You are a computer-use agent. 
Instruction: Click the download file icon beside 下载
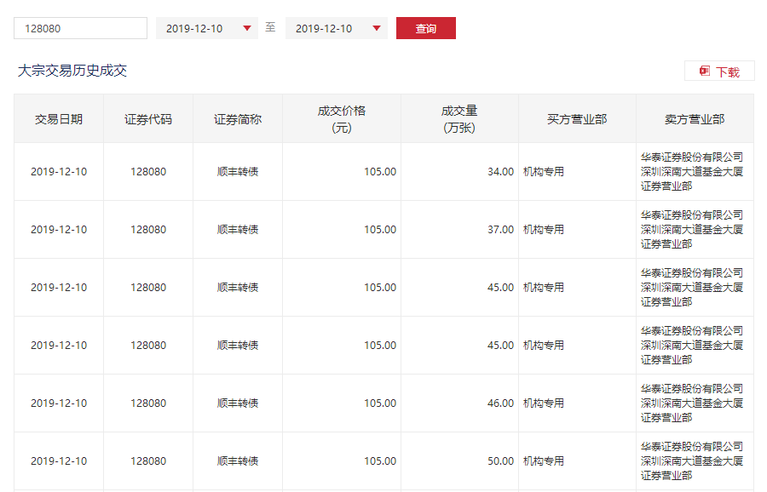coord(705,72)
